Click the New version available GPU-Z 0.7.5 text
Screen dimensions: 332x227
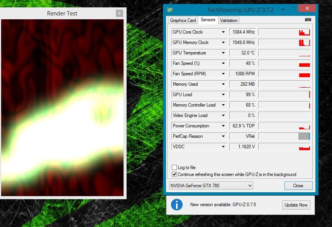click(x=223, y=205)
